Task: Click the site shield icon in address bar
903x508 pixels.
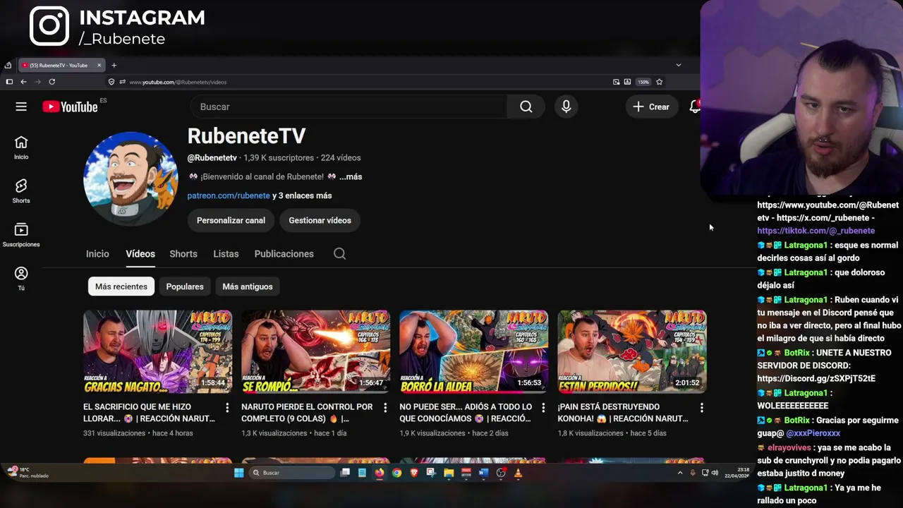Action: tap(111, 82)
